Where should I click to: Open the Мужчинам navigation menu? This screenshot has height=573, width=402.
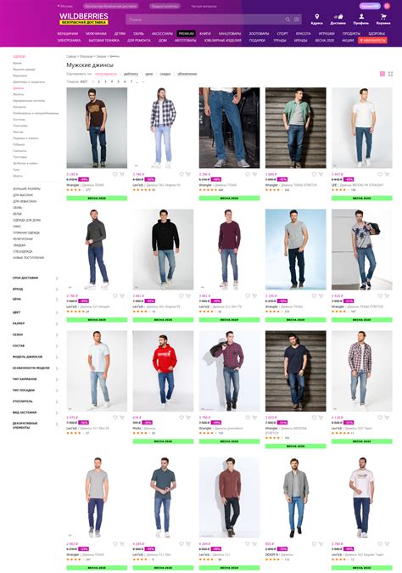(96, 34)
